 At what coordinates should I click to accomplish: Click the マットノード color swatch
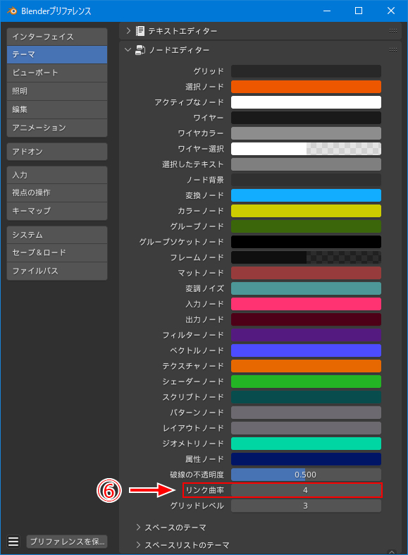(307, 273)
